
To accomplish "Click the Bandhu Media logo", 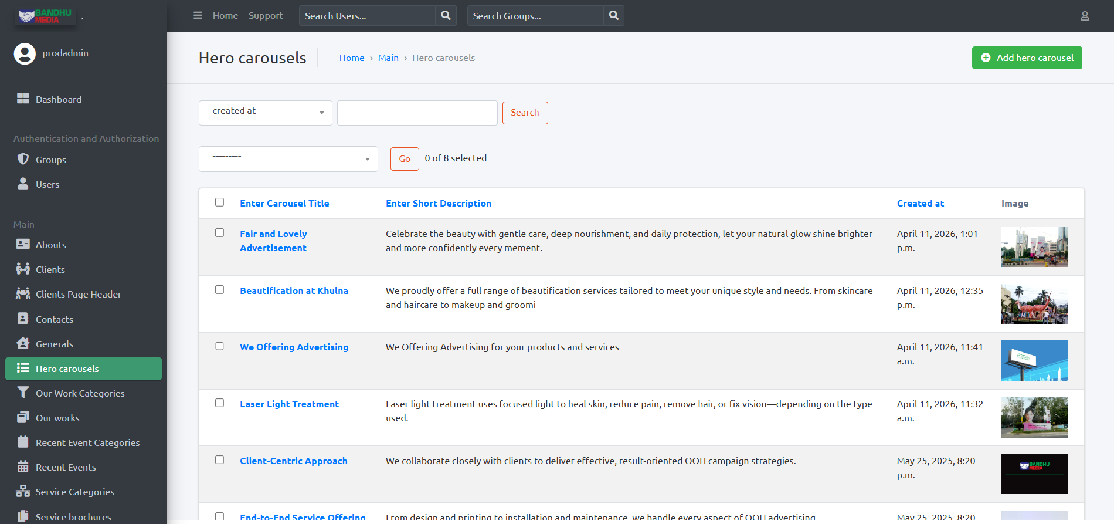I will [x=46, y=16].
